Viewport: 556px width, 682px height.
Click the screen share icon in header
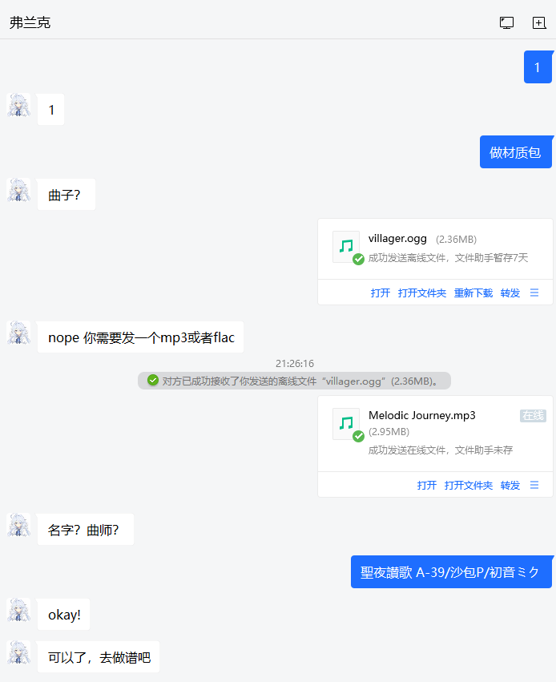click(x=506, y=22)
